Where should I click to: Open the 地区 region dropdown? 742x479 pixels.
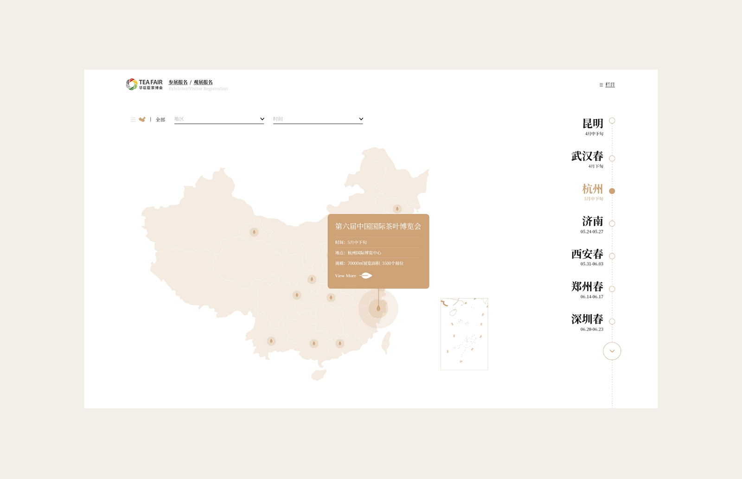219,119
